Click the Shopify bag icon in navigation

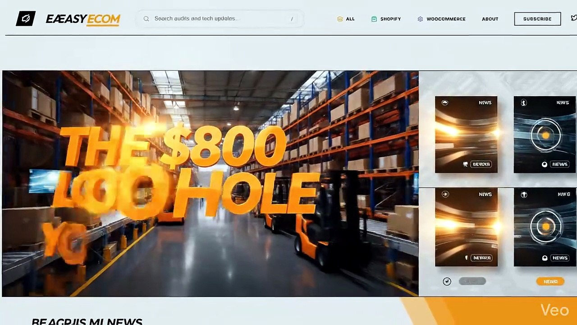point(374,19)
